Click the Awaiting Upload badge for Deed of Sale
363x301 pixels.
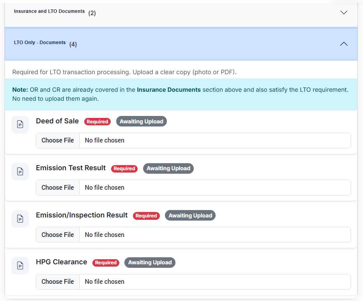(x=141, y=121)
